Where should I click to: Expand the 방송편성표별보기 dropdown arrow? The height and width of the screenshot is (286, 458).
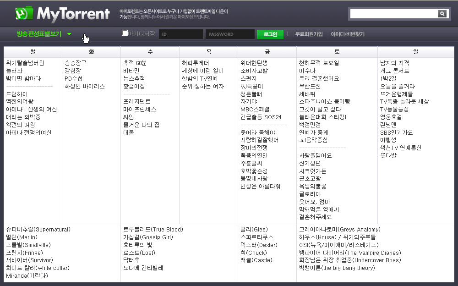point(69,34)
